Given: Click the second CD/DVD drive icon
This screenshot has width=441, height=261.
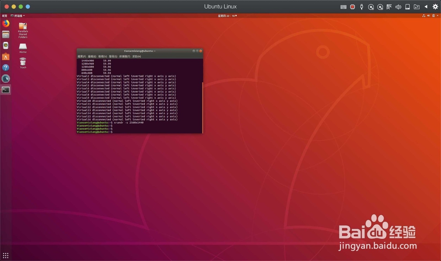Looking at the screenshot, I should (x=380, y=7).
